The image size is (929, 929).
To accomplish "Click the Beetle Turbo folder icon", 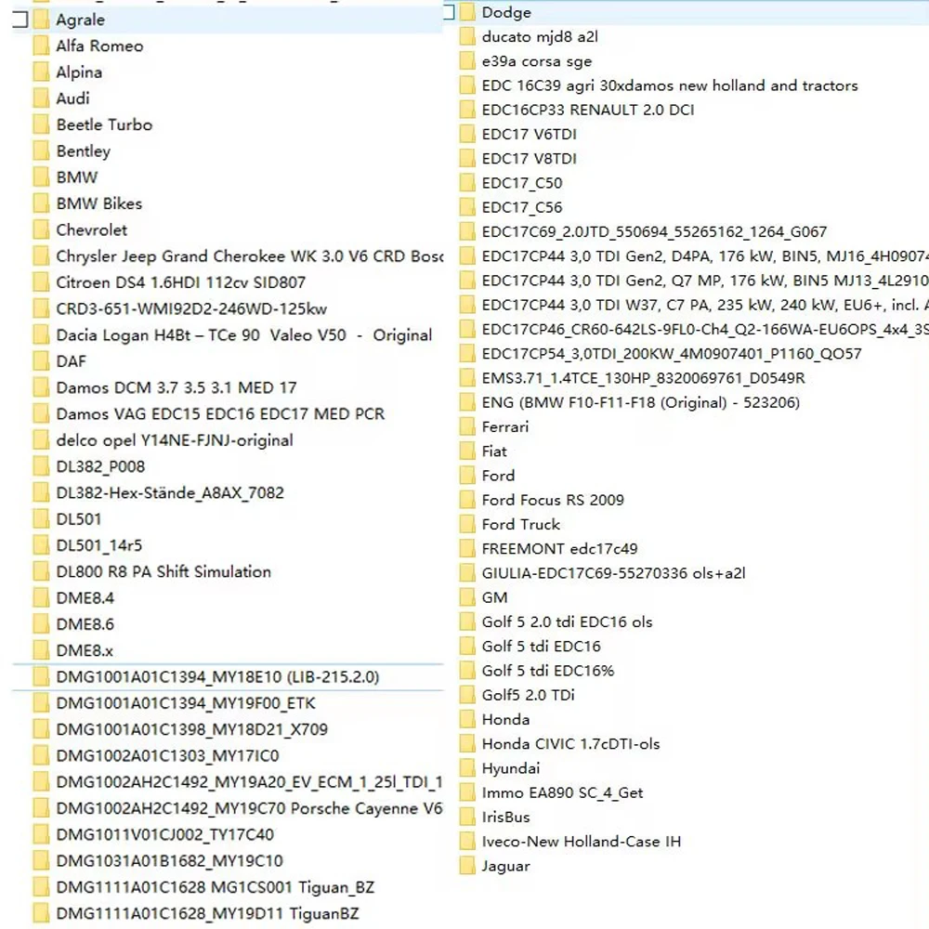I will tap(41, 125).
